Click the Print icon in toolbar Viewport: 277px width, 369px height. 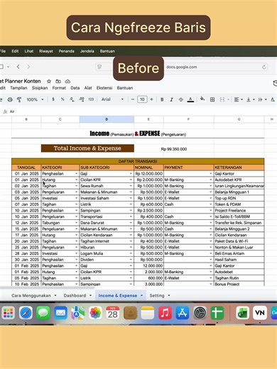pyautogui.click(x=10, y=99)
